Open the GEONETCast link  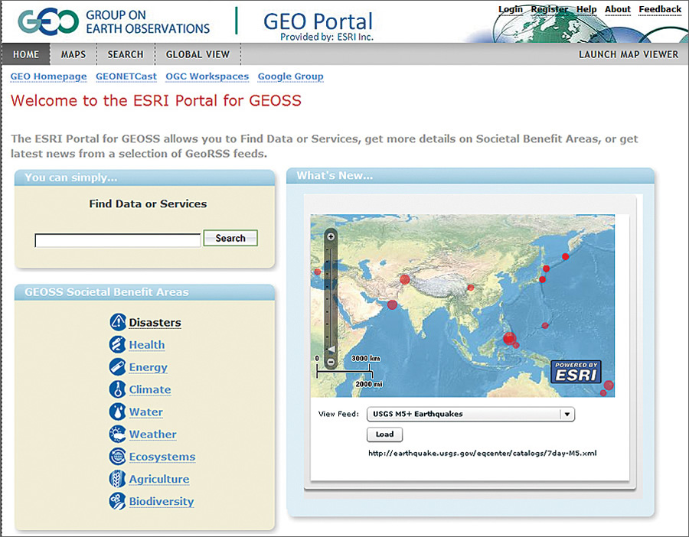coord(126,76)
